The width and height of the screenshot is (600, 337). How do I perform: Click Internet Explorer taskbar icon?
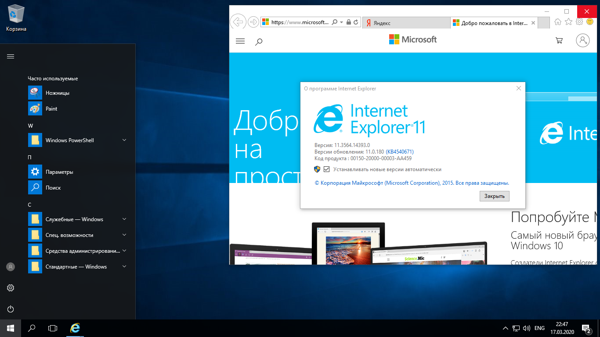click(76, 328)
